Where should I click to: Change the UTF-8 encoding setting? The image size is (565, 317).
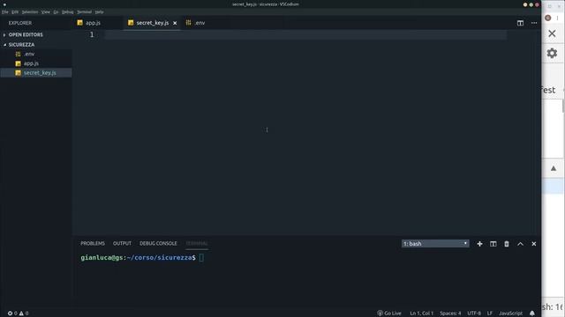[474, 313]
